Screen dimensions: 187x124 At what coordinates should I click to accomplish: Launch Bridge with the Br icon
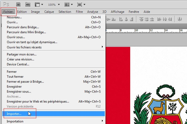[18, 5]
